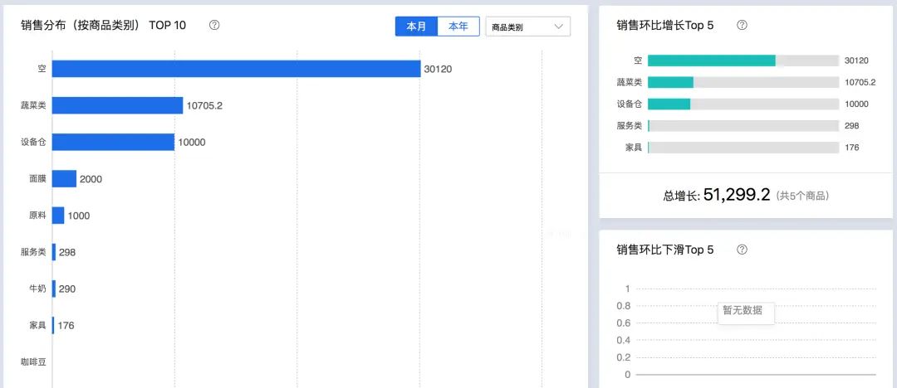Click the 30120 value in growth panel
This screenshot has height=388, width=897.
click(856, 61)
